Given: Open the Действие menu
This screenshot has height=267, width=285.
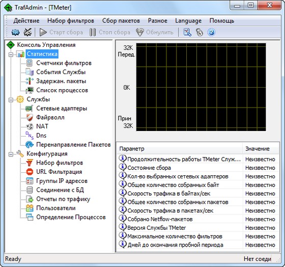Looking at the screenshot, I should pos(26,21).
